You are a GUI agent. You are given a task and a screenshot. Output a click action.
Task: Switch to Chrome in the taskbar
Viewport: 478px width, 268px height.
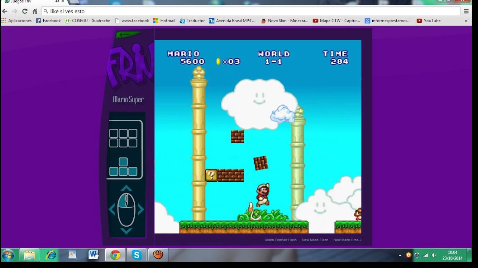tap(115, 255)
